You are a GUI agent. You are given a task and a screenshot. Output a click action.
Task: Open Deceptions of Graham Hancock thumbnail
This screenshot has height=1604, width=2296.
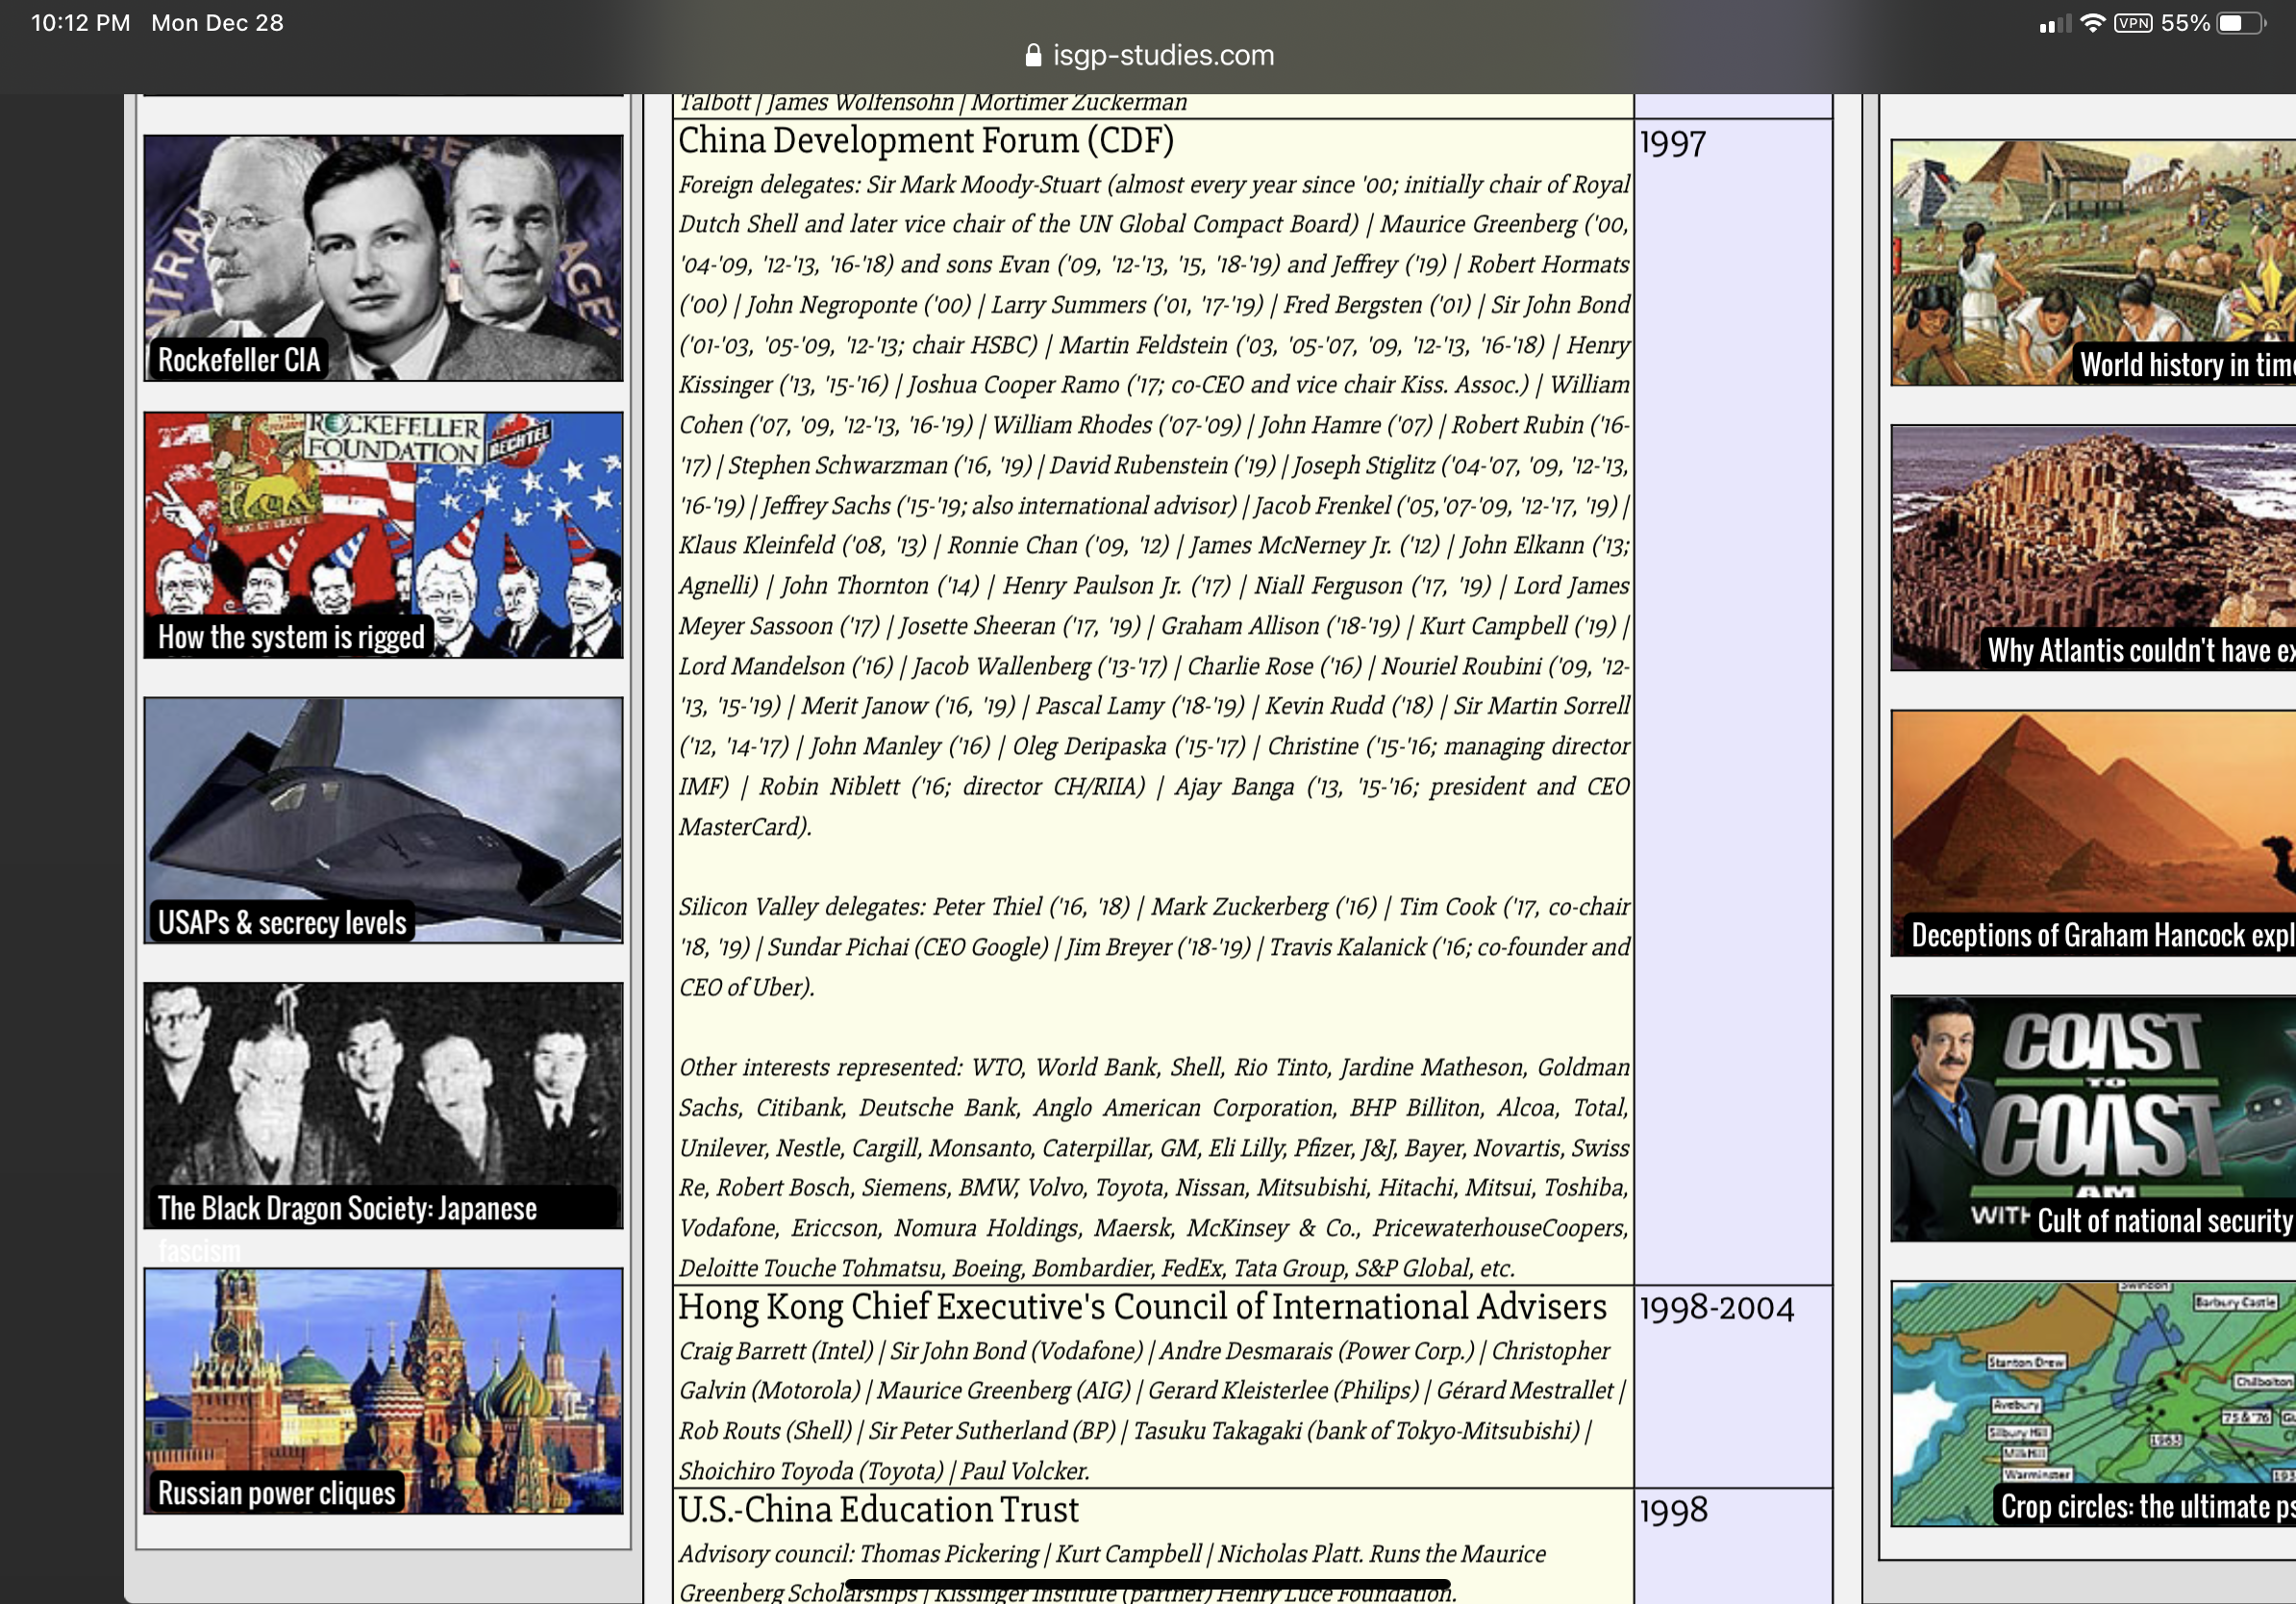click(2093, 833)
